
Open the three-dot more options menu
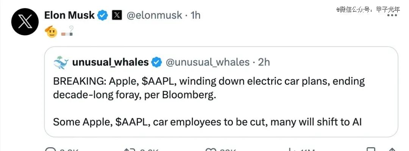[x=392, y=15]
